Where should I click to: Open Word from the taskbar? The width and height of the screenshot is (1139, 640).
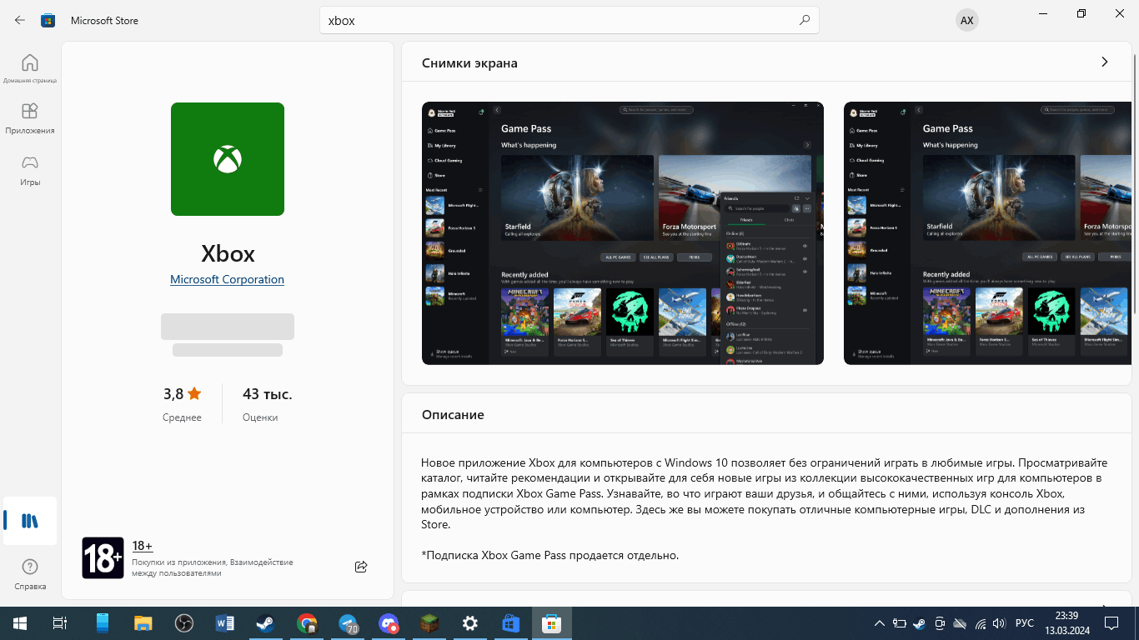tap(225, 623)
